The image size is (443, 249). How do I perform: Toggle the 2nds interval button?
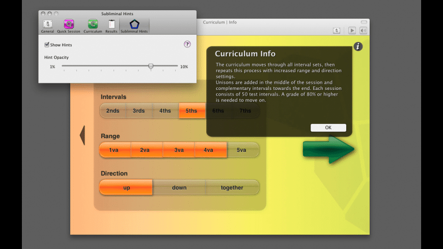[x=113, y=111]
